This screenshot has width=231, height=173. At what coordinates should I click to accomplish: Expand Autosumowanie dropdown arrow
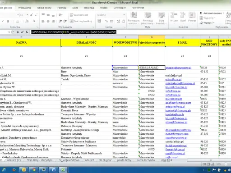(x=223, y=13)
